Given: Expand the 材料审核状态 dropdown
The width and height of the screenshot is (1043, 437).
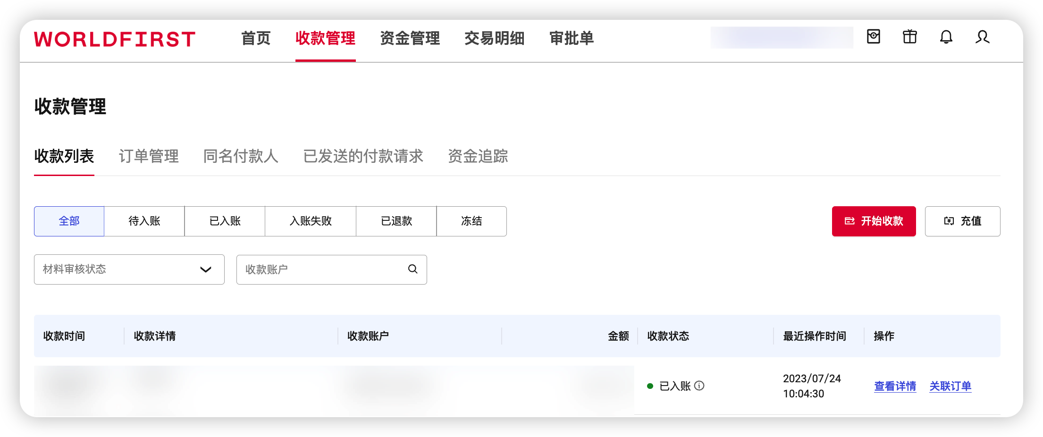Looking at the screenshot, I should point(129,269).
